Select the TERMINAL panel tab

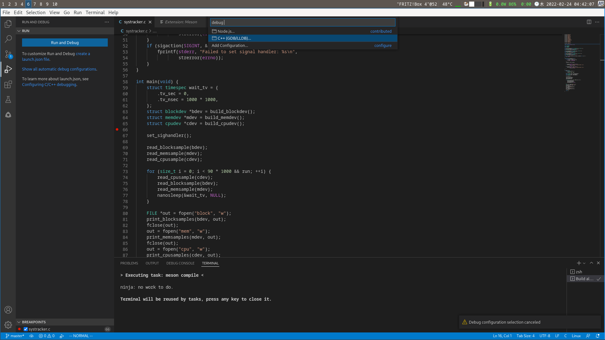tap(210, 263)
